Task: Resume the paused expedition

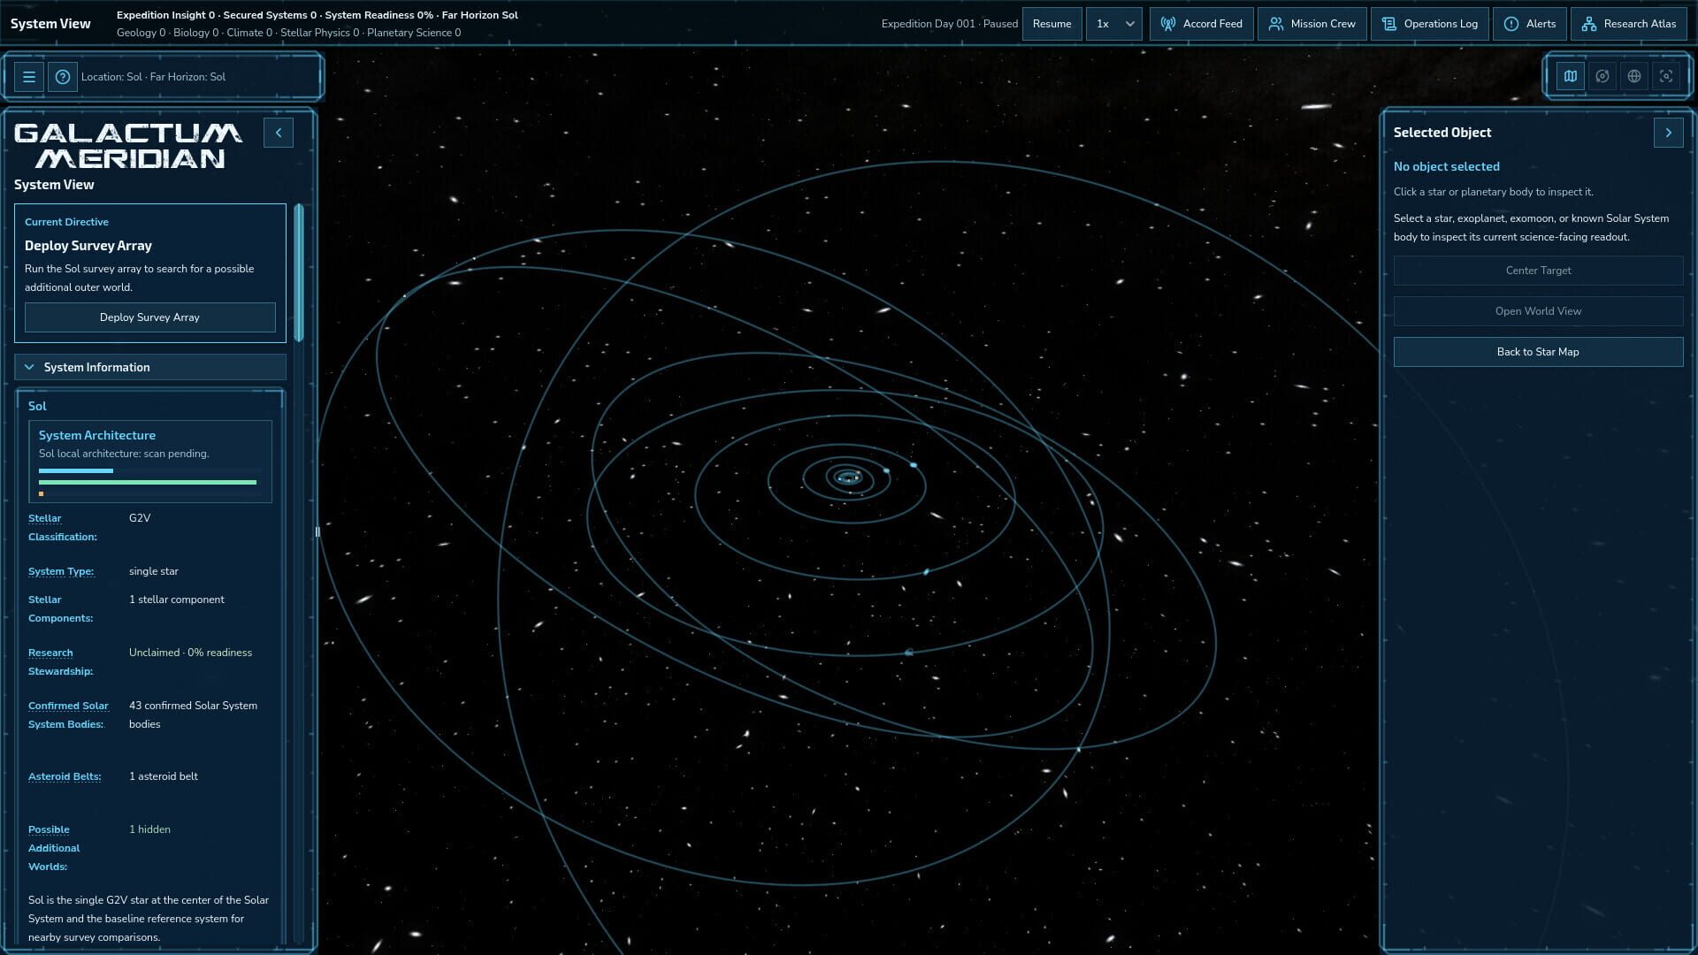Action: pyautogui.click(x=1052, y=24)
